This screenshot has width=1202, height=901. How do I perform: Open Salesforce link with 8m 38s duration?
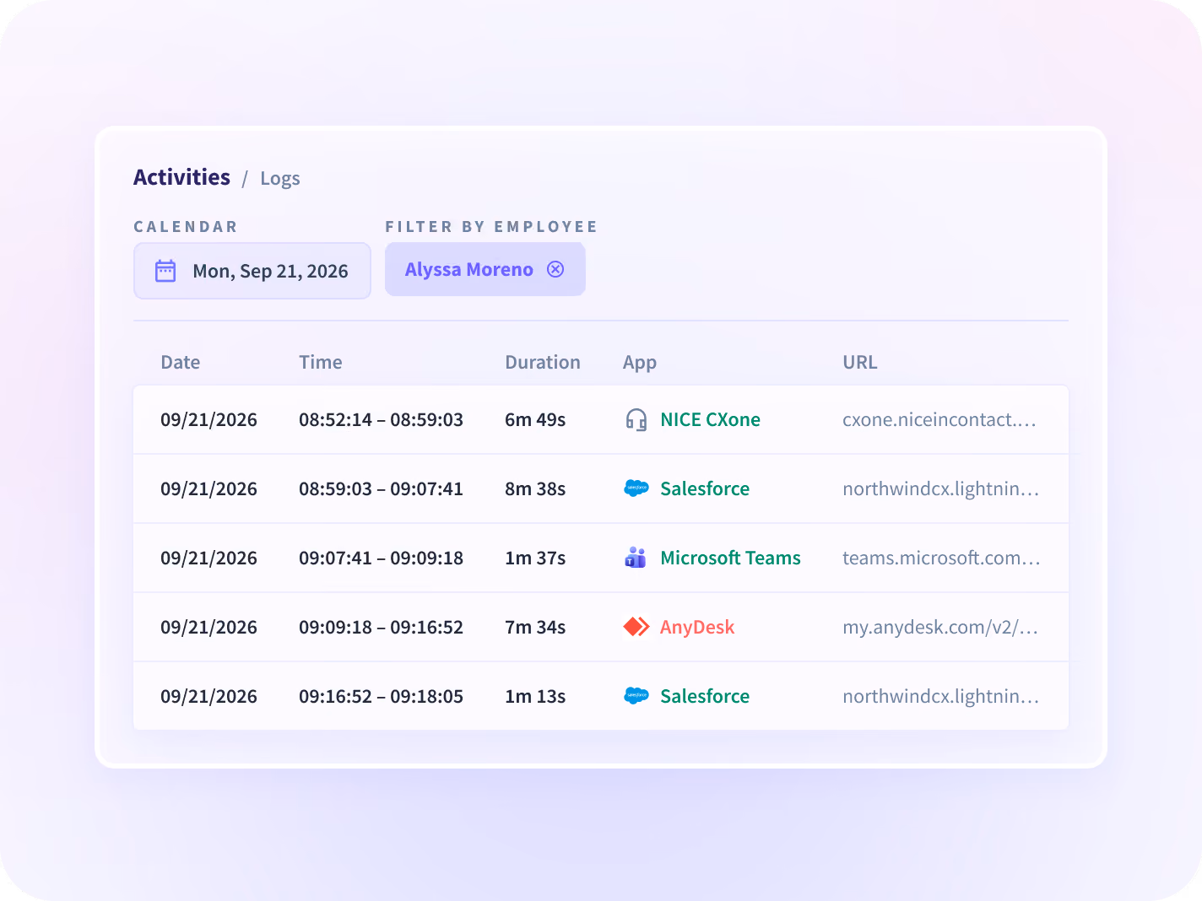(x=705, y=488)
